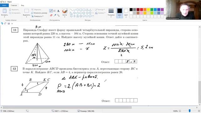201x113 pixels.
Task: Switch to the Home (Главная) tab
Action: coord(14,5)
